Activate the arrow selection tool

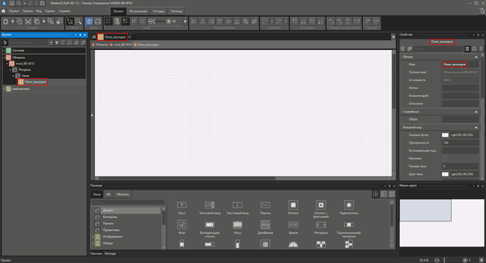(x=70, y=22)
